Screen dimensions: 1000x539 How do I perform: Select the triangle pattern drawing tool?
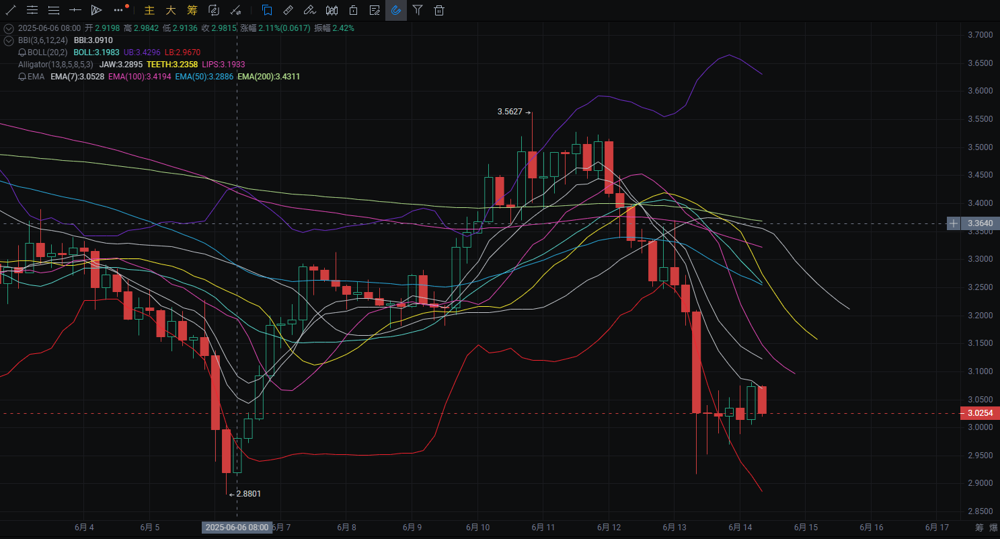pyautogui.click(x=97, y=10)
